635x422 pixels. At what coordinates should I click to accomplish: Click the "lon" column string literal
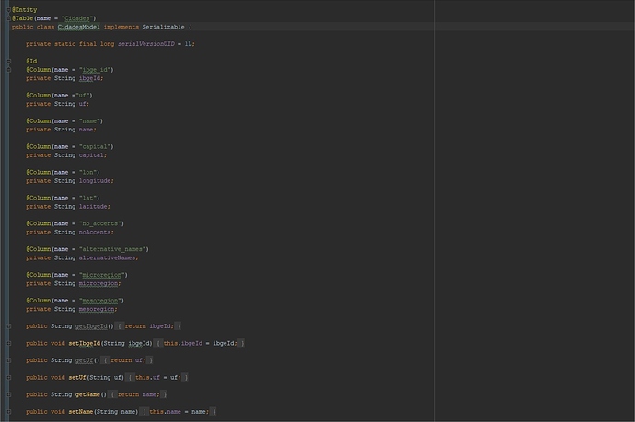(87, 172)
